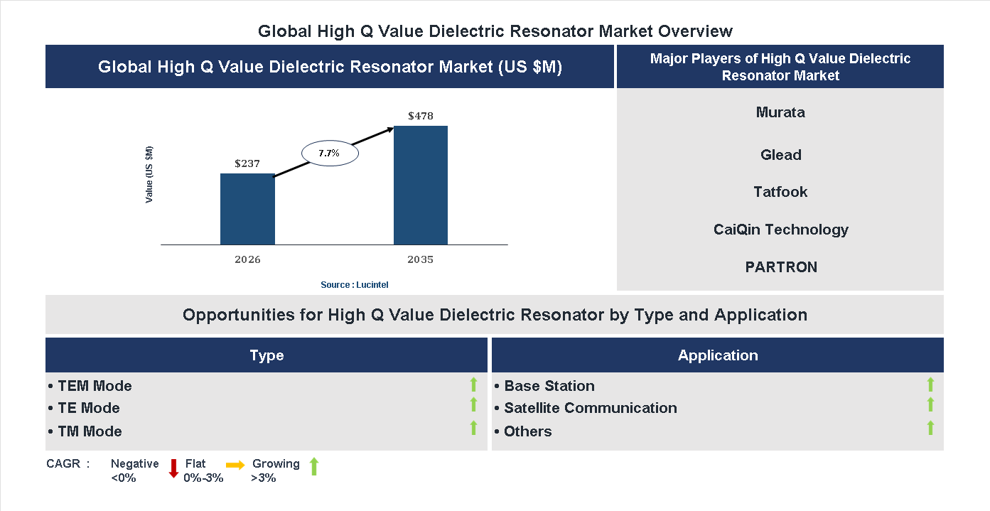Click the green growth arrow beside TM Mode
Image resolution: width=990 pixels, height=511 pixels.
(473, 429)
